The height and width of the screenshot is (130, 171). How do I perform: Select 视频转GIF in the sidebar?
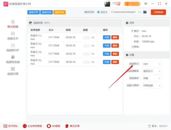(13, 48)
